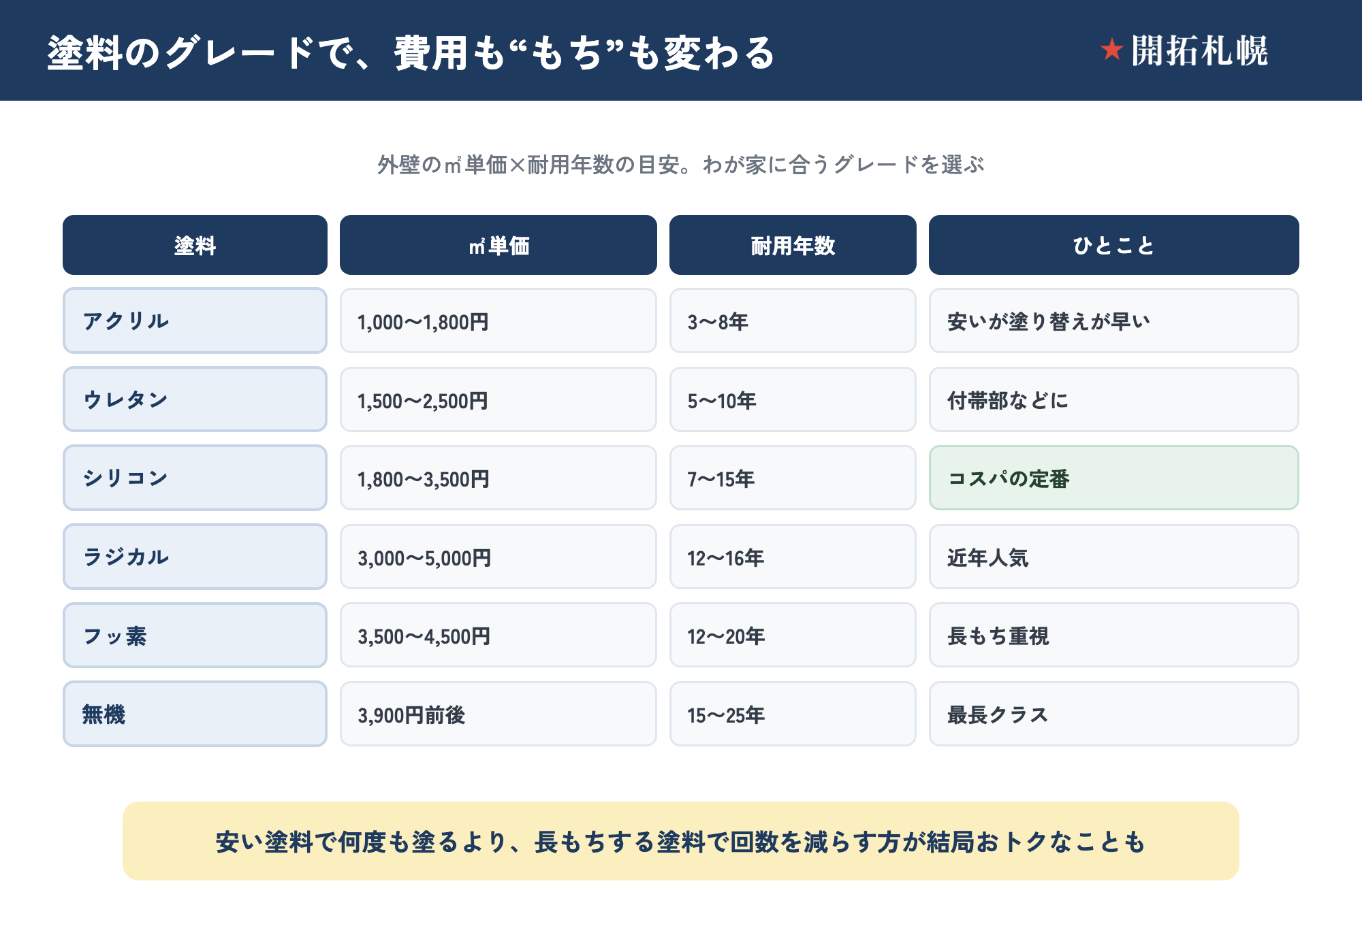Click the アクリル row label

(195, 320)
